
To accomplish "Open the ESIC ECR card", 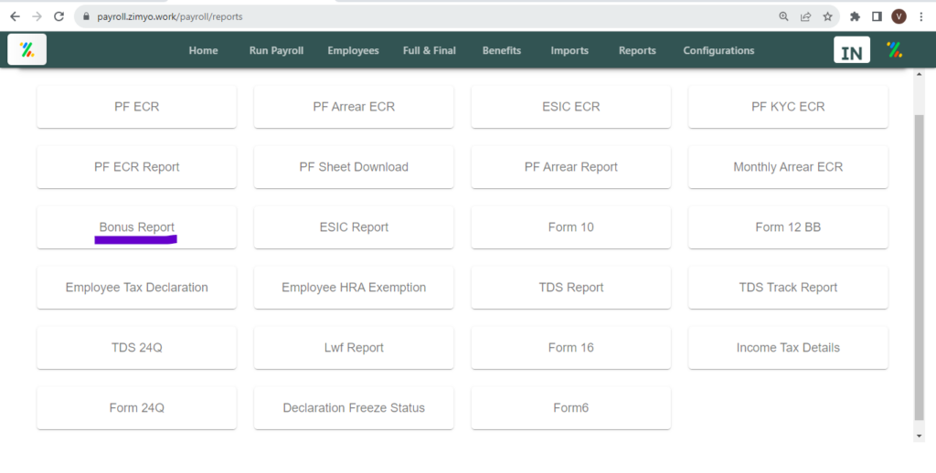I will (x=570, y=107).
